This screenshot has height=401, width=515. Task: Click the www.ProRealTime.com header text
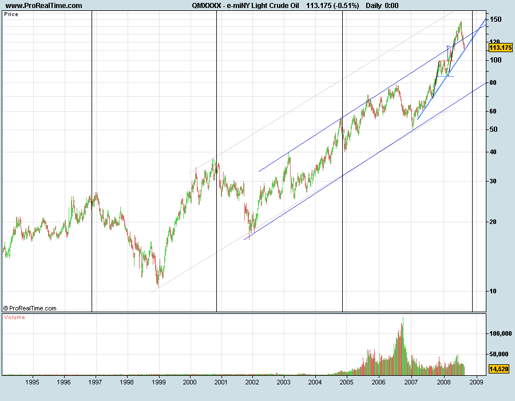tap(43, 6)
